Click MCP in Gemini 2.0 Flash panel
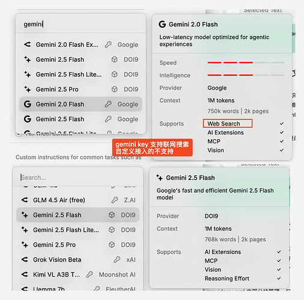304x300 pixels. point(214,142)
